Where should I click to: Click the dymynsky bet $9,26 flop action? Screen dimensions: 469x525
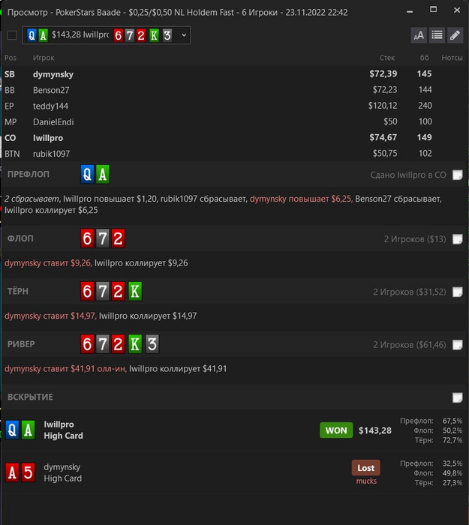point(47,263)
